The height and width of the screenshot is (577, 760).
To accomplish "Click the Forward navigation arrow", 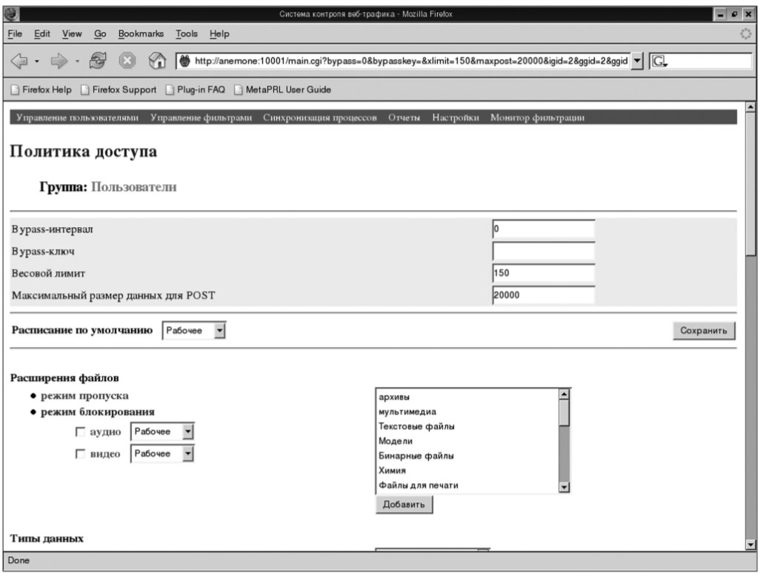I will (59, 61).
